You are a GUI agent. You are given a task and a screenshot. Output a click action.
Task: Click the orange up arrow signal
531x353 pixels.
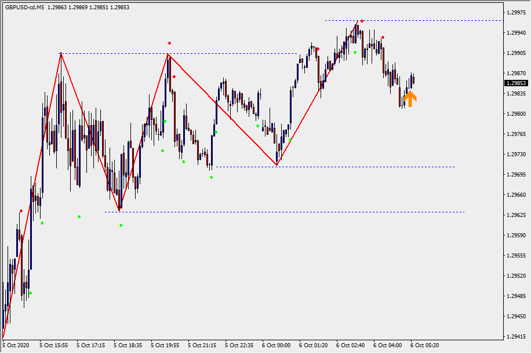[410, 99]
